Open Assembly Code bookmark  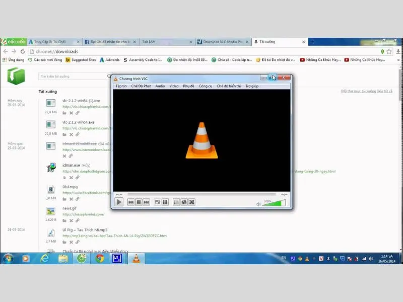pyautogui.click(x=143, y=60)
